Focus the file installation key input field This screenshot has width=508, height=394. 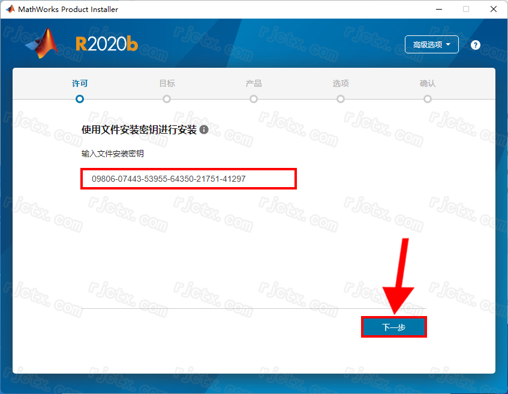pyautogui.click(x=188, y=179)
